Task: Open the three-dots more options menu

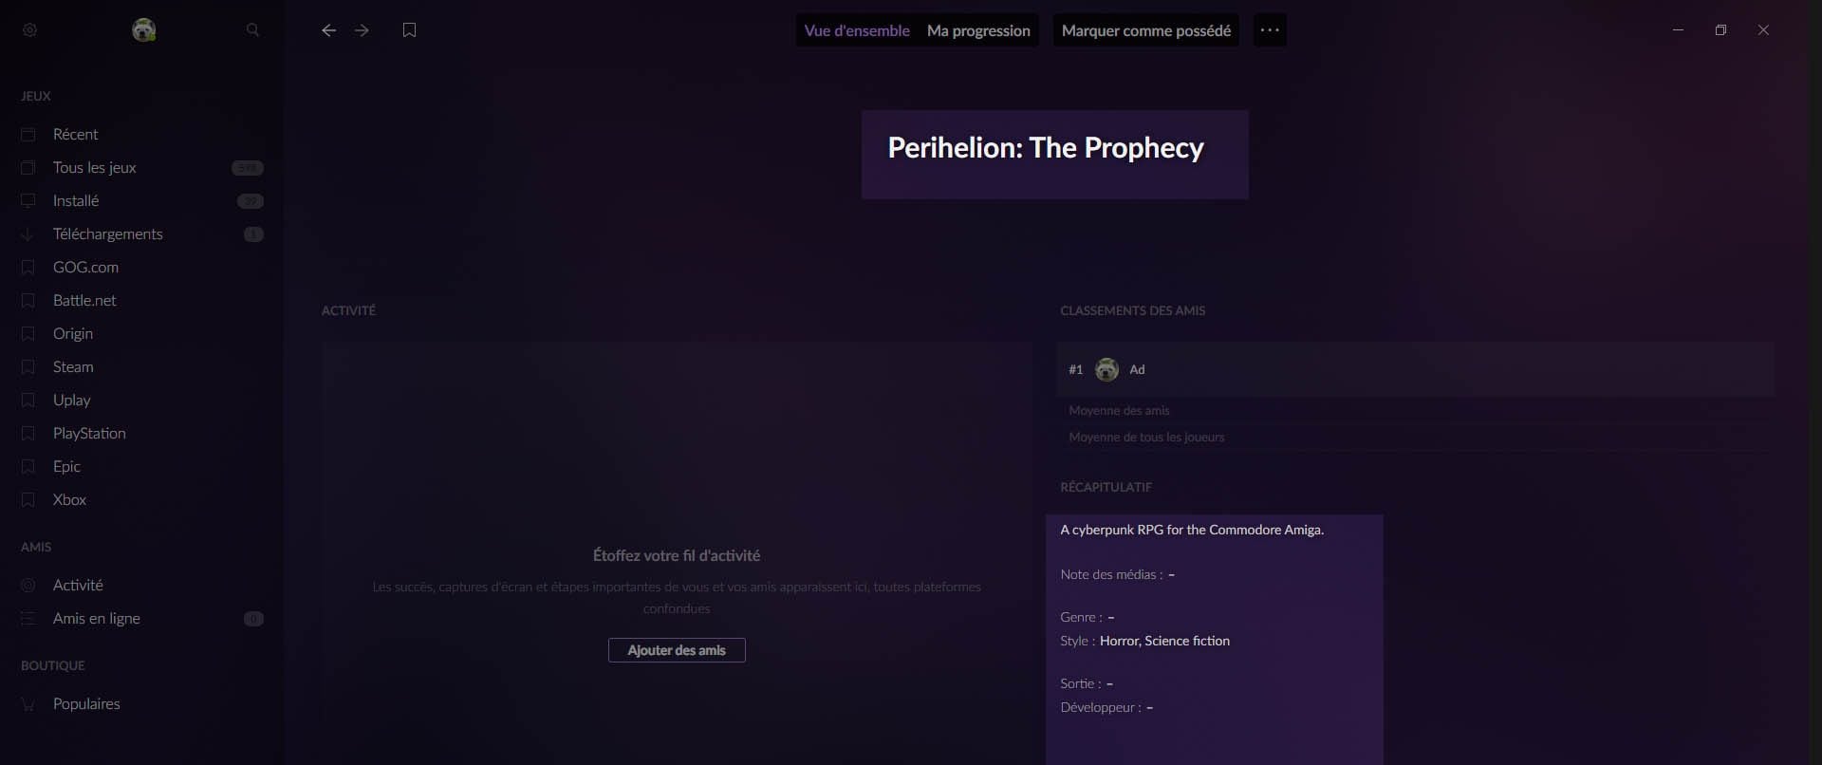Action: click(1270, 30)
